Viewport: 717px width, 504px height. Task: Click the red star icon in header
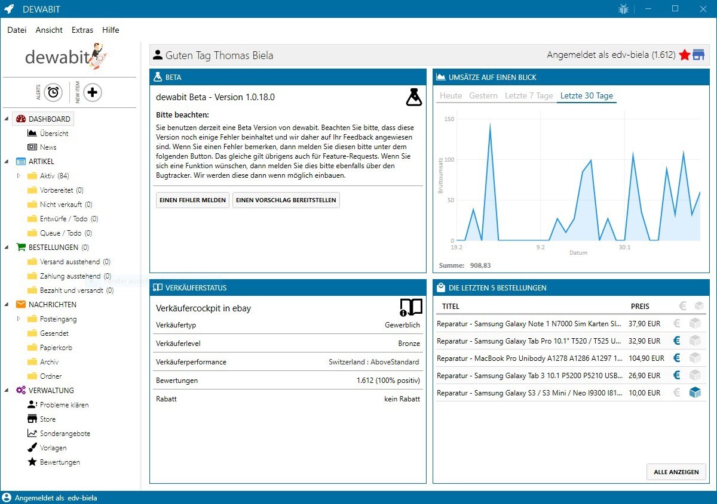point(685,55)
